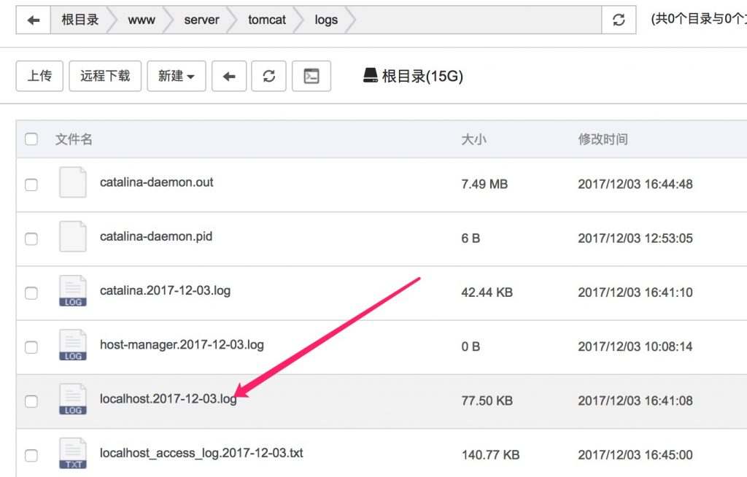The width and height of the screenshot is (747, 477).
Task: Check the box for catalina-daemon.pid
Action: [x=31, y=238]
